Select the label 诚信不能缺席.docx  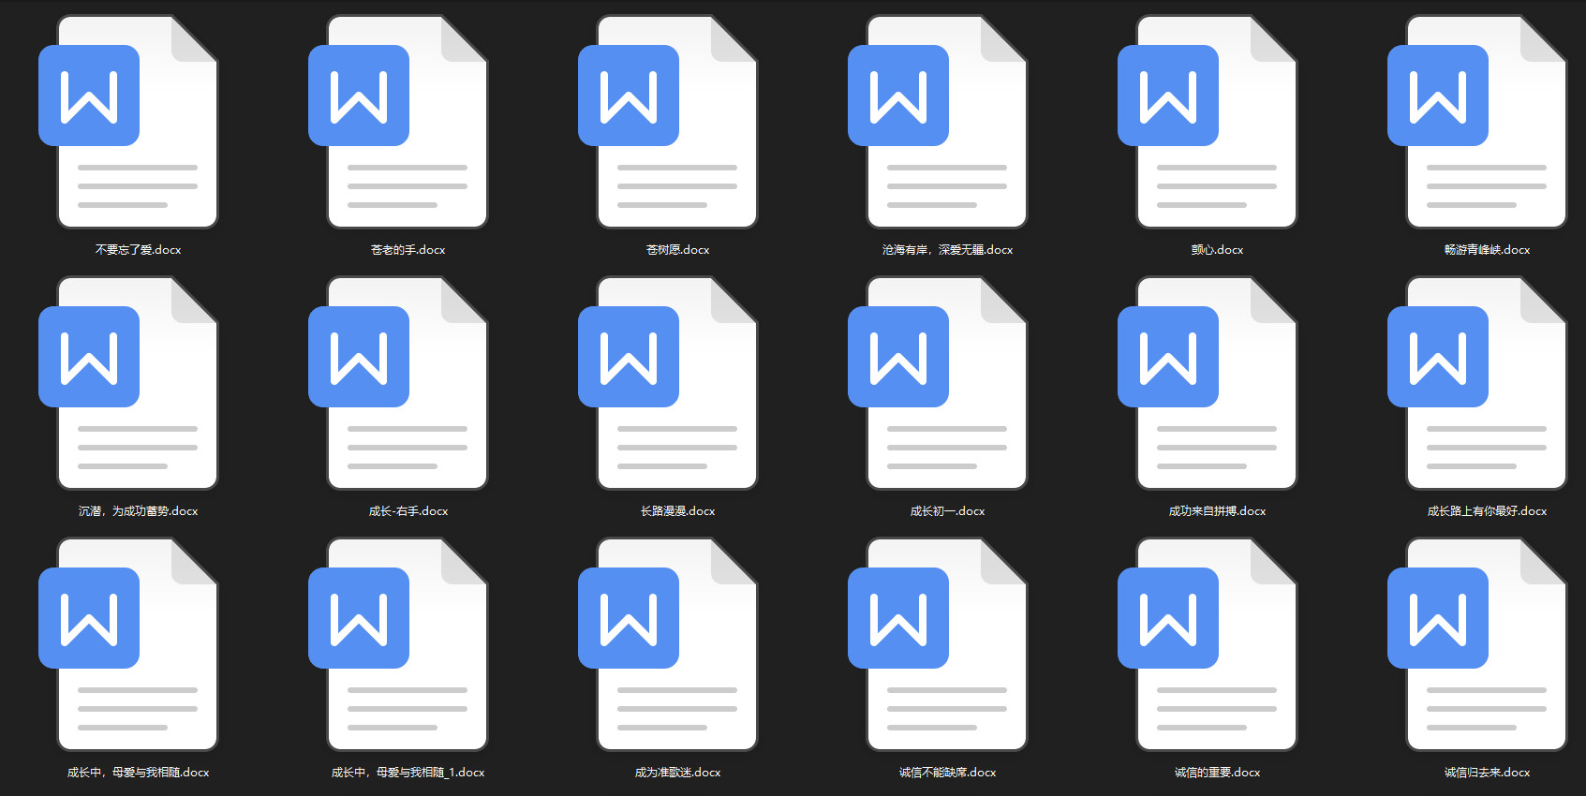click(947, 773)
